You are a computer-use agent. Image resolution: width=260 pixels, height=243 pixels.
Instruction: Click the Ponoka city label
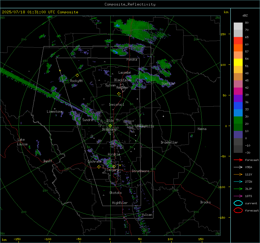132,60
